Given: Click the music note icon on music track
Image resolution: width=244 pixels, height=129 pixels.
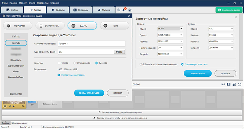Looking at the screenshot, I should coord(99,112).
